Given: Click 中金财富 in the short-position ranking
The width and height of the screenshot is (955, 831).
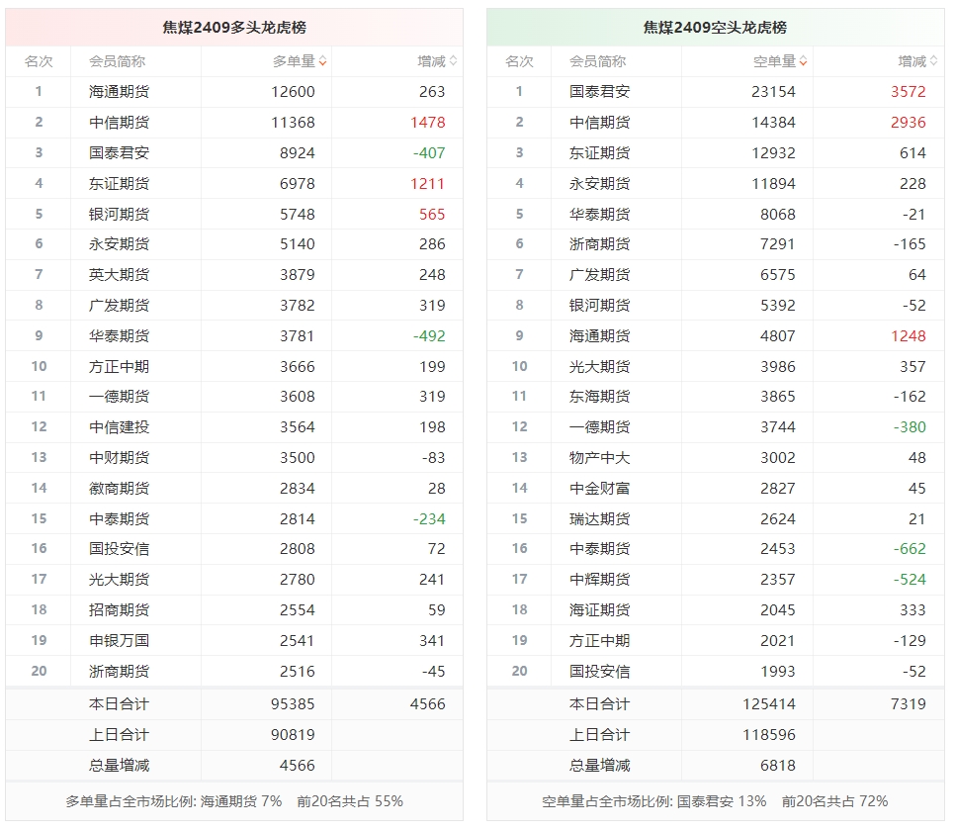Looking at the screenshot, I should point(599,489).
